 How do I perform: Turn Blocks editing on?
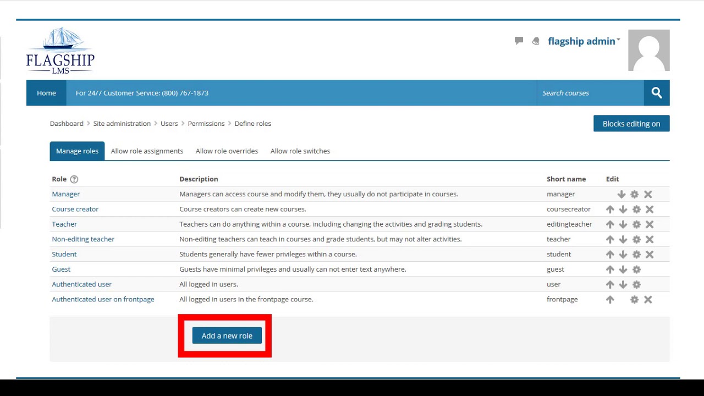631,124
